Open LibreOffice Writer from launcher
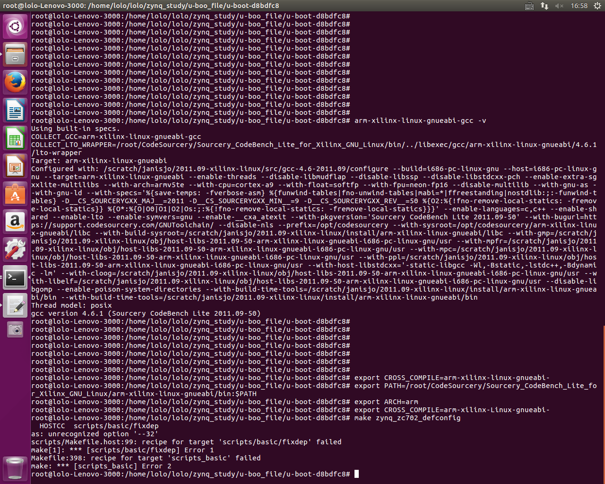 tap(15, 110)
